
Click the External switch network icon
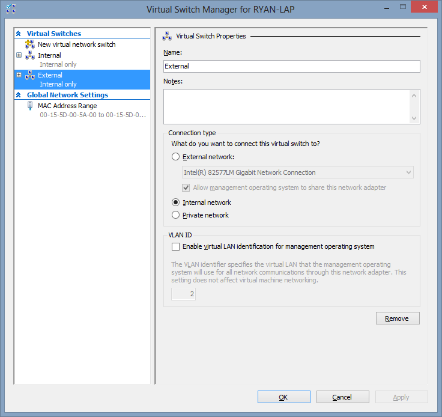[x=30, y=76]
